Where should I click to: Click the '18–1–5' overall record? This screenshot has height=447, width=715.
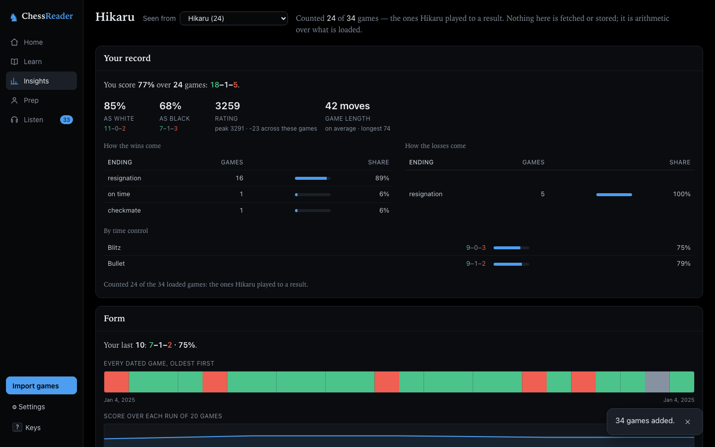[224, 85]
